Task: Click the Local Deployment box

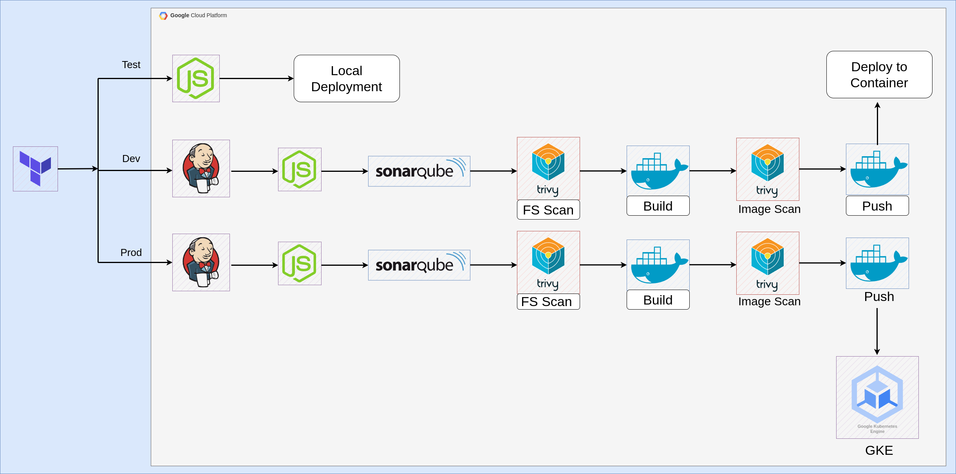Action: [347, 78]
